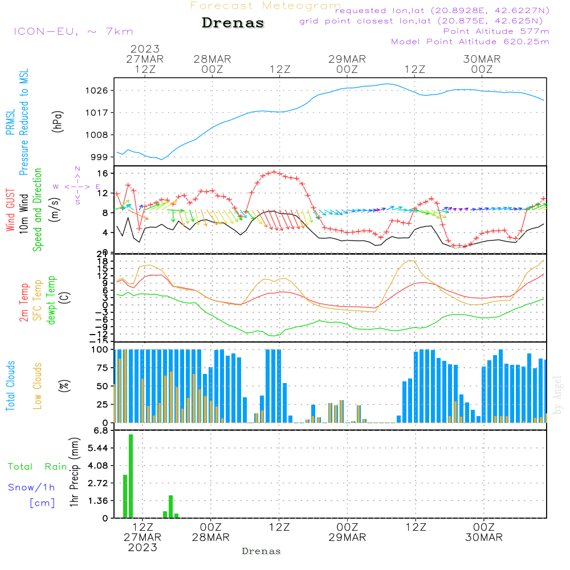Click the 1017 pressure axis value

97,113
